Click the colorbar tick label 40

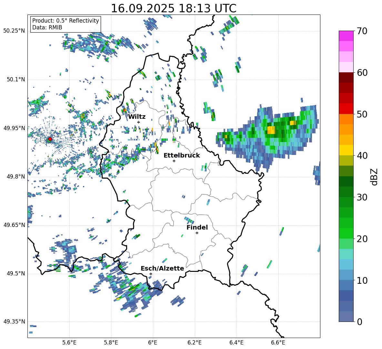(x=362, y=156)
